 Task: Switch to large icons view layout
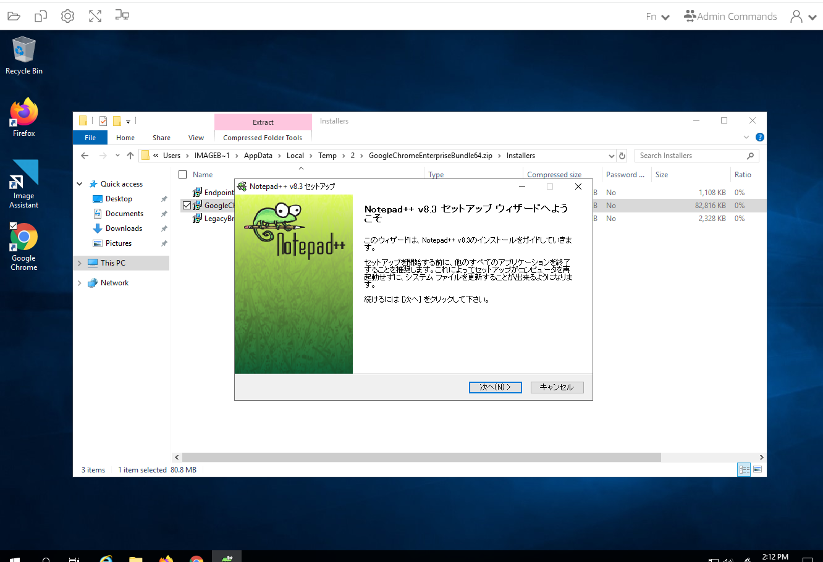pyautogui.click(x=758, y=469)
